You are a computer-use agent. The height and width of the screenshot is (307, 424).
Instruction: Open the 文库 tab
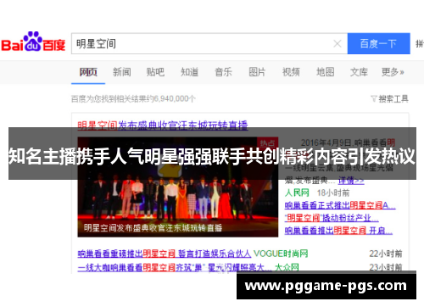(359, 72)
